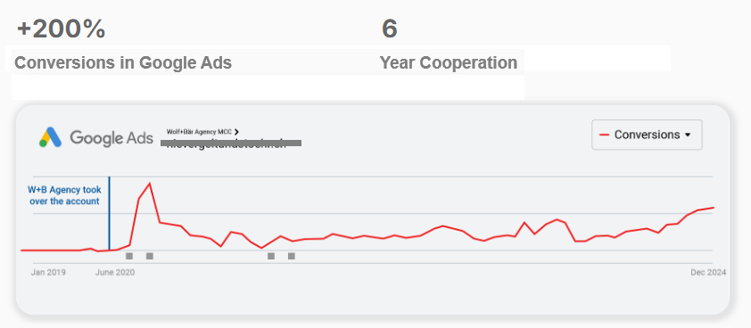This screenshot has width=751, height=328.
Task: Click the Google Ads logo icon
Action: 50,137
